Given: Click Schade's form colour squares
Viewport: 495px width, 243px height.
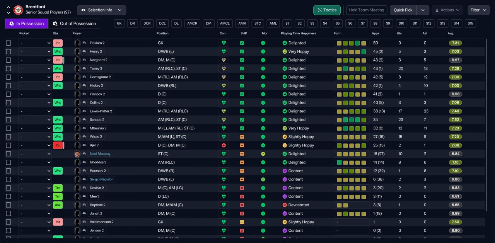Looking at the screenshot, I should tap(351, 120).
